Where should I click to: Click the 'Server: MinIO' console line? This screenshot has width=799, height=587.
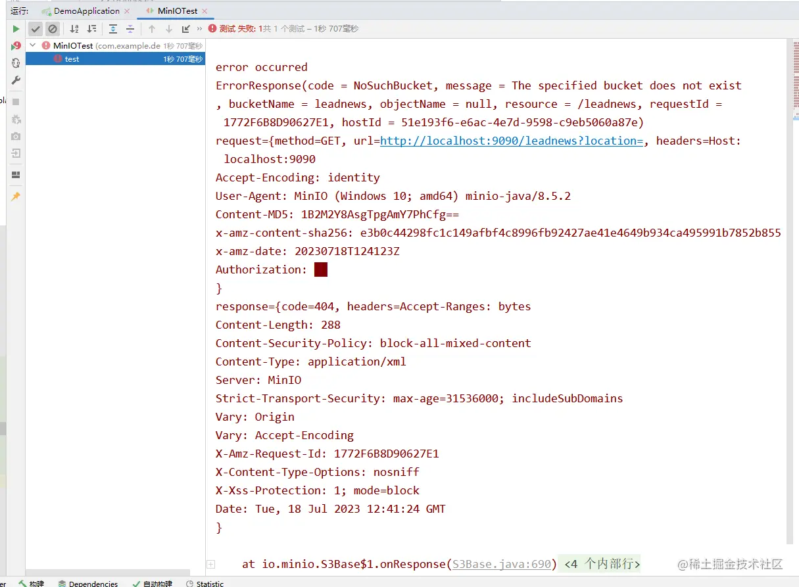pyautogui.click(x=258, y=380)
